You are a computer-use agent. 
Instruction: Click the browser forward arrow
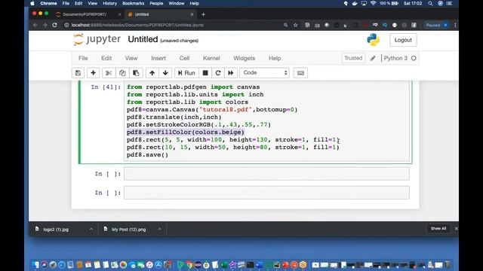pos(45,25)
